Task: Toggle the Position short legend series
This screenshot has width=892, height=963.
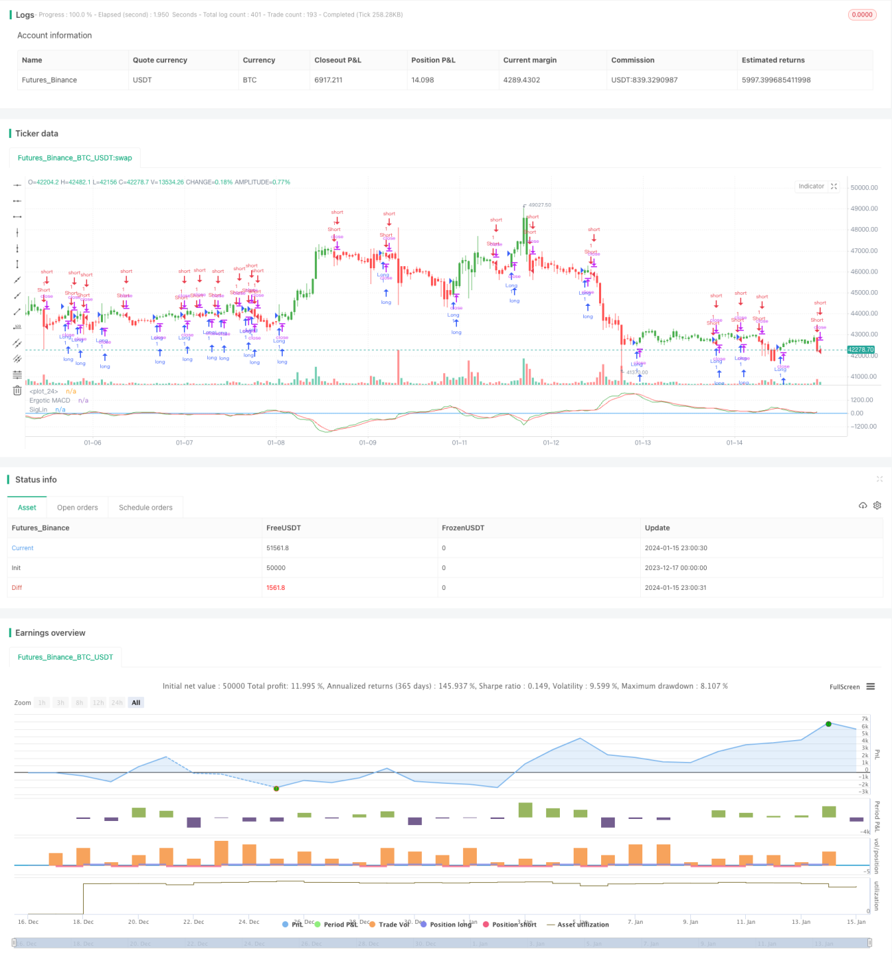Action: (510, 925)
